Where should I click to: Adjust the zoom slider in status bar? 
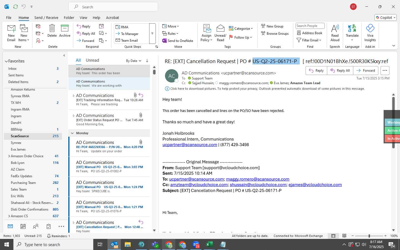pyautogui.click(x=369, y=236)
